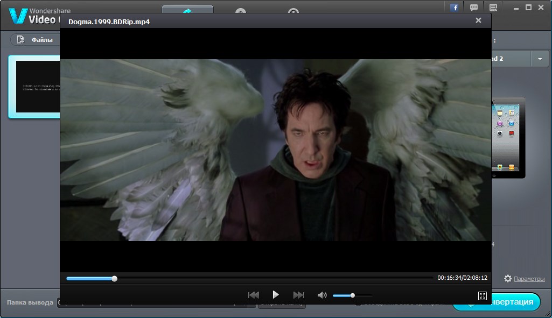This screenshot has width=552, height=318.
Task: Toggle fullscreen preview mode
Action: [483, 296]
